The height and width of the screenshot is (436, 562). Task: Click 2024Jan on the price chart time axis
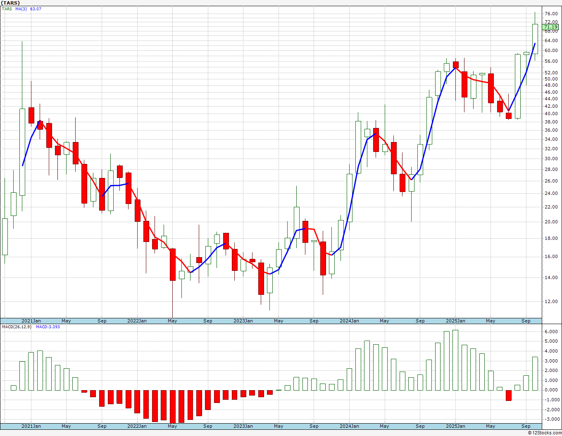pos(349,321)
